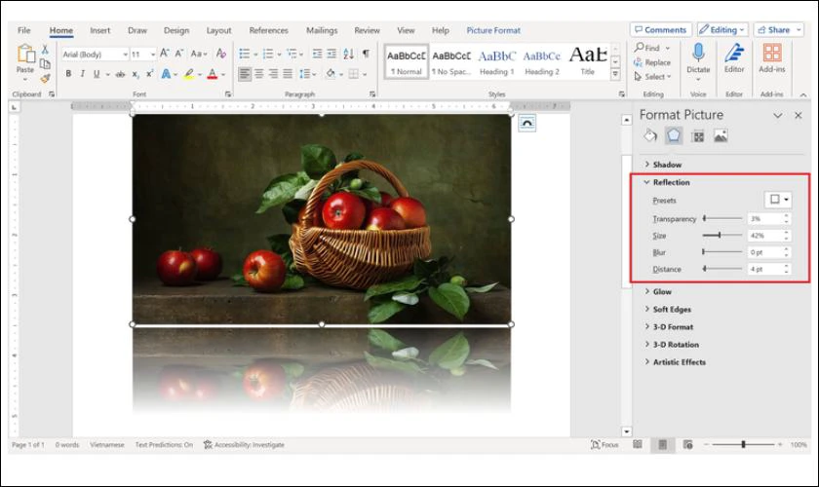Click the Comments button
Image resolution: width=819 pixels, height=487 pixels.
[661, 30]
